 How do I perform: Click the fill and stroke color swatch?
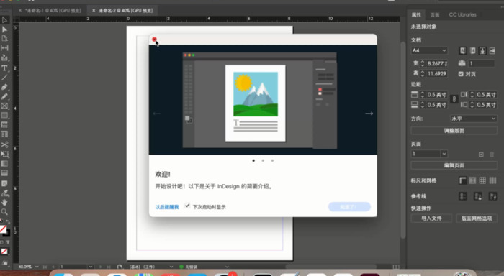tap(4, 231)
